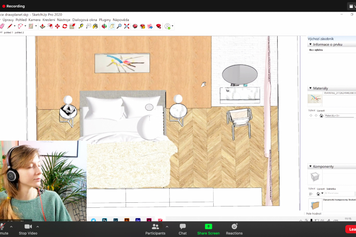The height and width of the screenshot is (237, 356).
Task: Select the Tape Measure tool
Action: tap(81, 26)
